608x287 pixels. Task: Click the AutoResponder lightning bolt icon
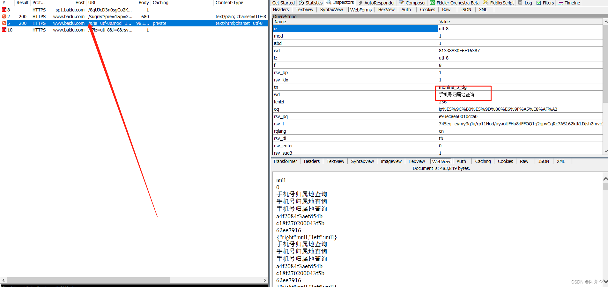[360, 3]
